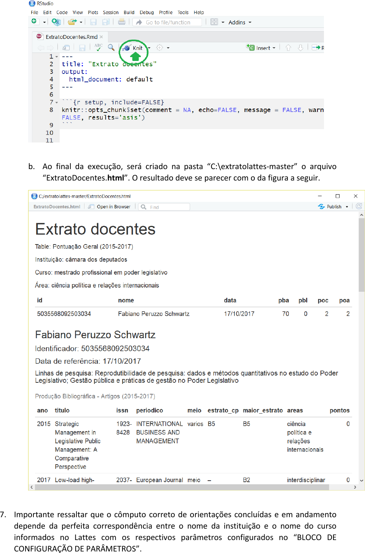Viewport: 365px width, 553px height.
Task: Open the panes layout dropdown arrow
Action: click(223, 22)
